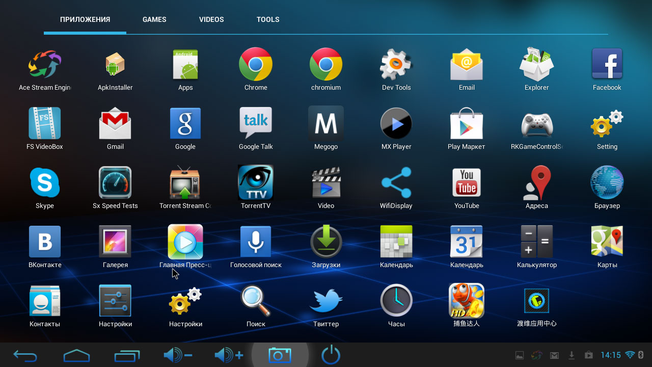Viewport: 652px width, 367px height.
Task: Open the Google search app
Action: [185, 123]
